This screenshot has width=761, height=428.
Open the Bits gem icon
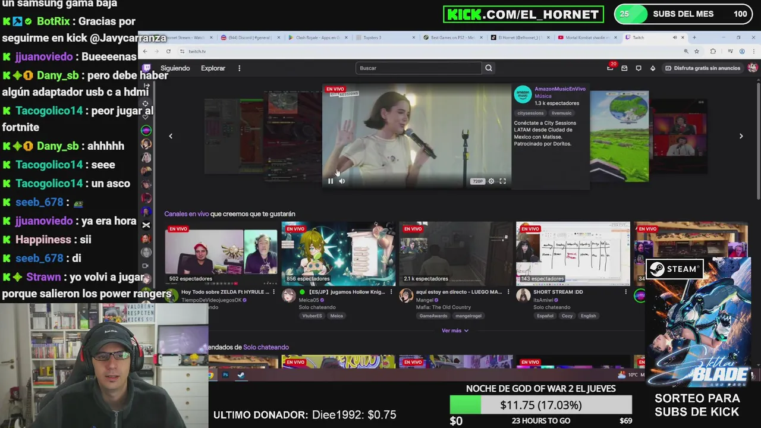[x=653, y=68]
